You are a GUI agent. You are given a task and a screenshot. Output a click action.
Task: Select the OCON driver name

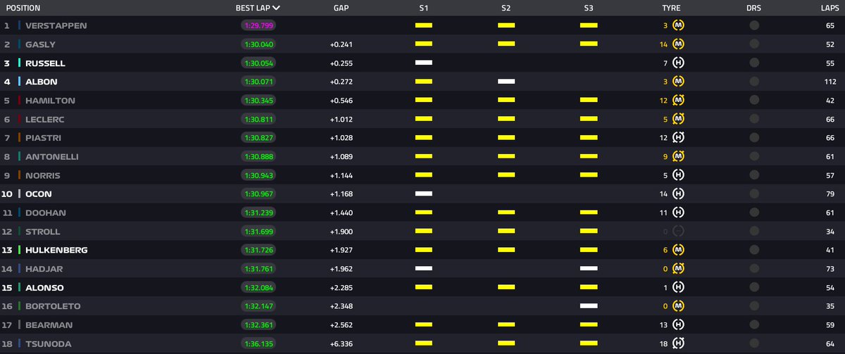point(38,194)
